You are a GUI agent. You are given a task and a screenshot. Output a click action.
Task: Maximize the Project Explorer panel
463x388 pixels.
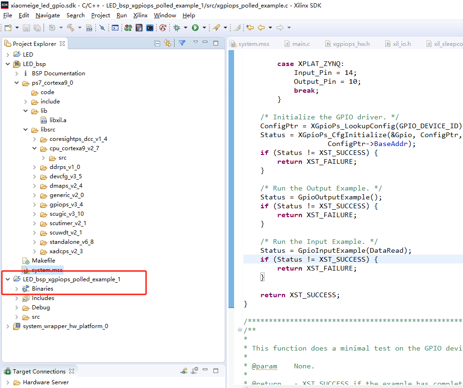click(x=216, y=43)
